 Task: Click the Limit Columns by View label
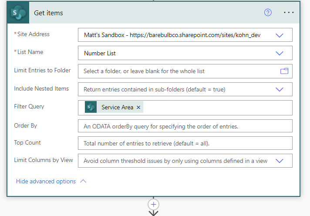pos(44,160)
